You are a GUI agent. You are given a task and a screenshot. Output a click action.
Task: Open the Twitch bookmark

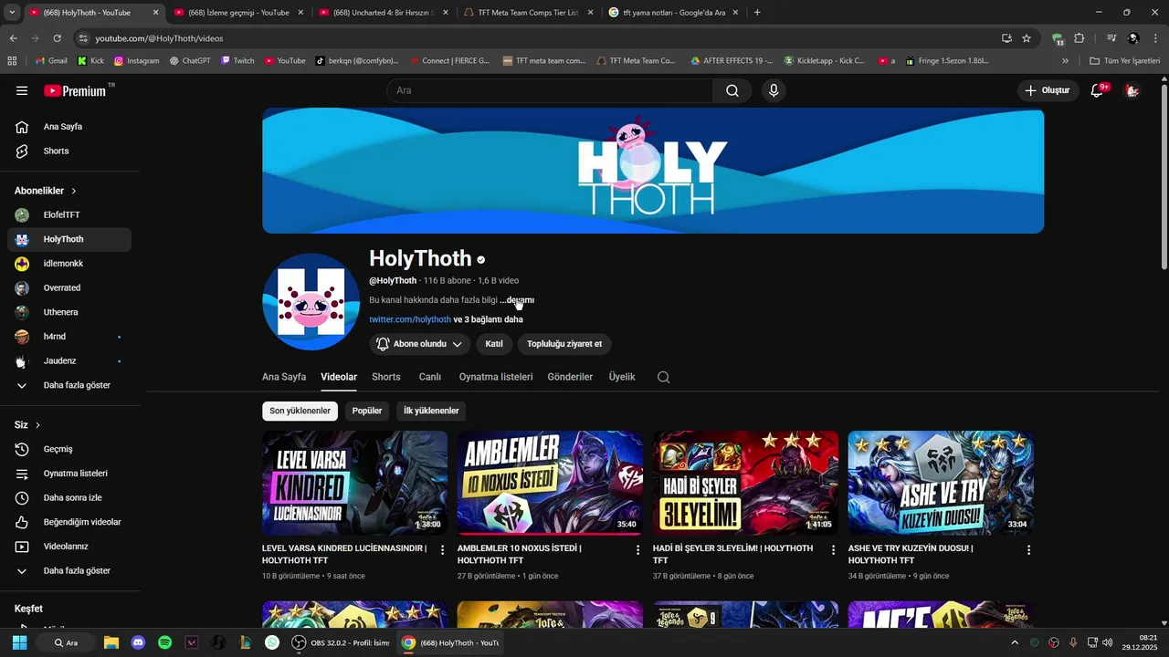237,61
